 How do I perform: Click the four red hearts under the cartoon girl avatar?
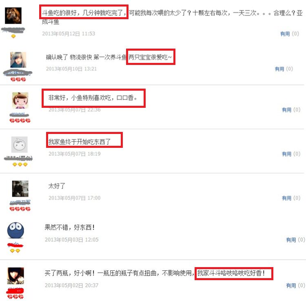tap(20, 121)
